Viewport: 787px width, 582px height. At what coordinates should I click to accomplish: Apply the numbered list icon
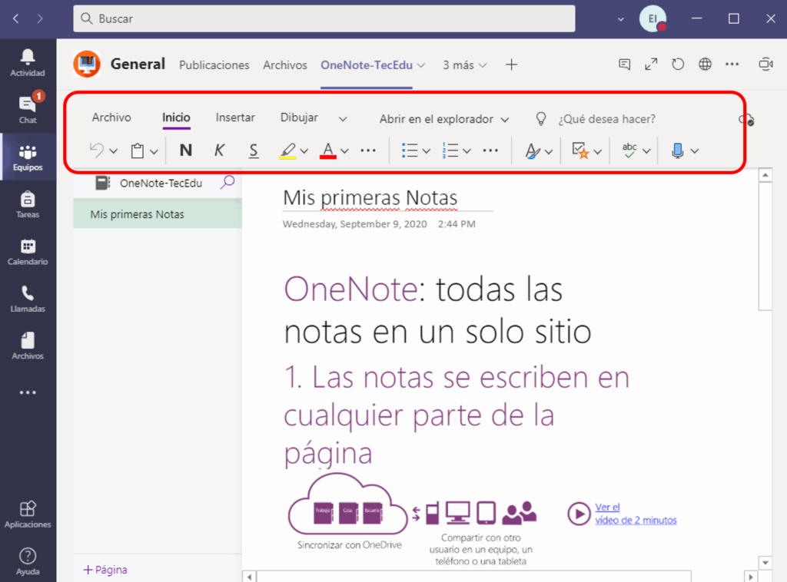click(x=450, y=150)
